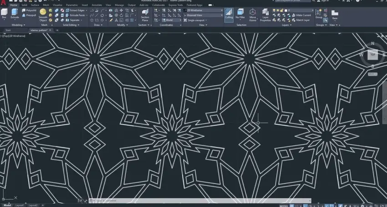Click the Union solid editing icon
The height and width of the screenshot is (207, 387).
[x=57, y=10]
